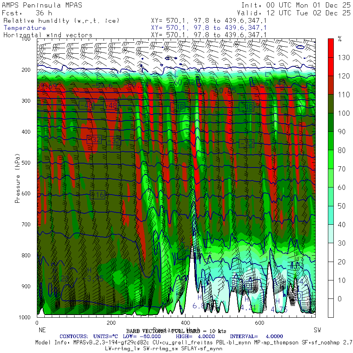Click the blue XY coordinates line
Image resolution: width=353 pixels, height=353 pixels.
tap(209, 28)
